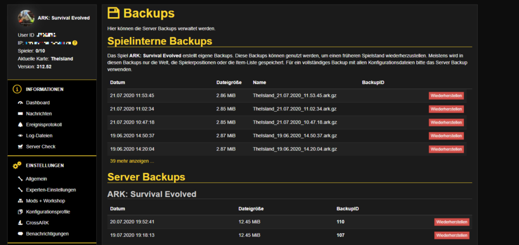Select Konfigurationsprofile
The height and width of the screenshot is (245, 519).
click(48, 212)
